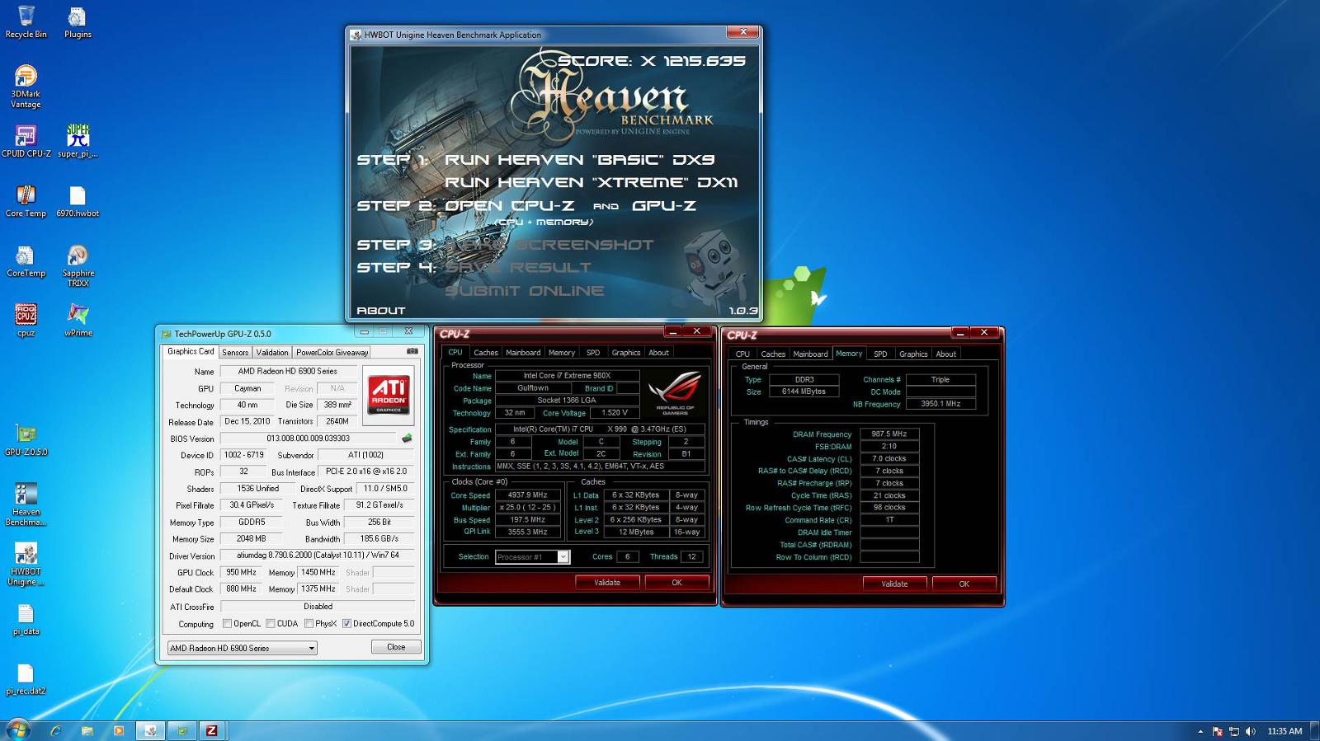Screen dimensions: 1320x741
Task: Click the GPU-Z BIOS Version field
Action: tap(308, 439)
